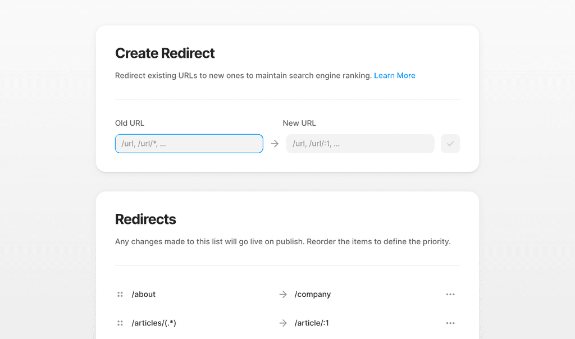Click the arrow icon in the /about row
Image resolution: width=575 pixels, height=339 pixels.
[x=283, y=294]
